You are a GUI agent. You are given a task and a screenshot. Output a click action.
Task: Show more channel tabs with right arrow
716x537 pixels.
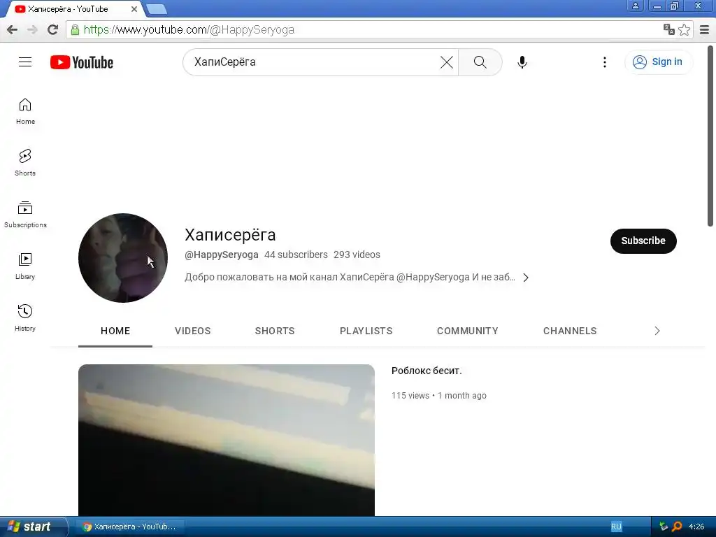pos(657,331)
